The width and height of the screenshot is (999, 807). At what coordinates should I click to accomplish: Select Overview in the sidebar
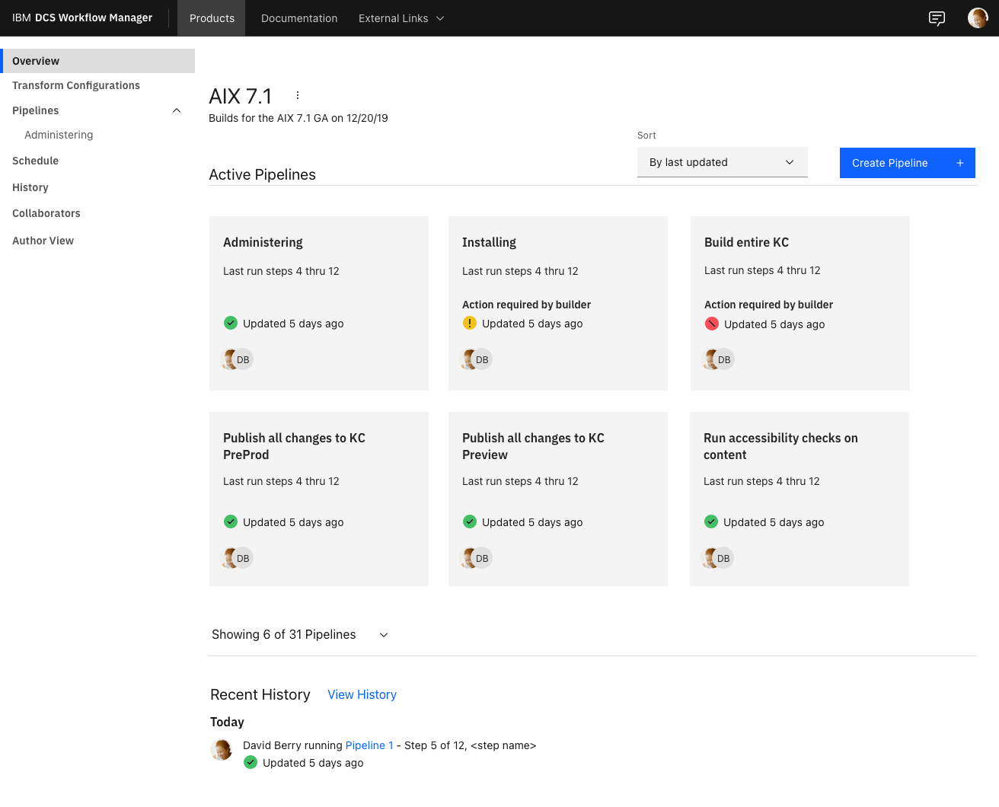(x=97, y=61)
